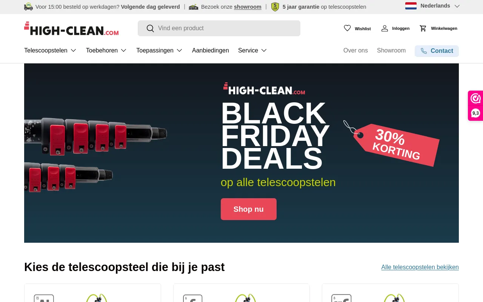The height and width of the screenshot is (302, 483).
Task: Open Alle telescoopstelen bekijken link
Action: pos(420,267)
